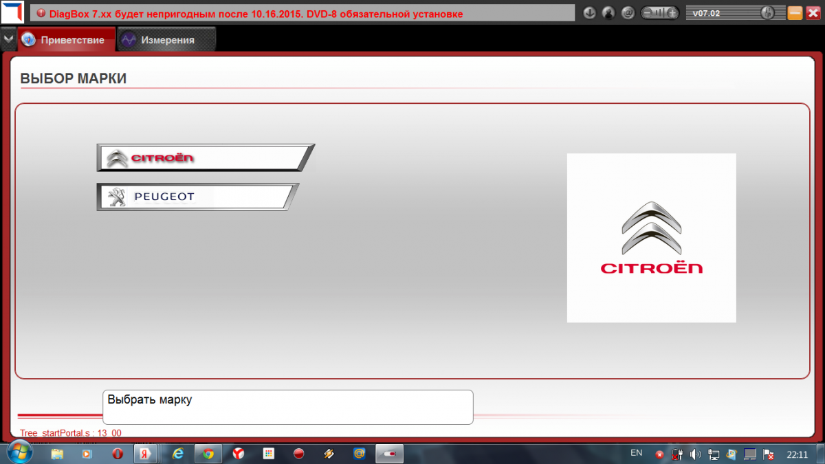
Task: Click the volume speaker icon in system tray
Action: tap(695, 454)
